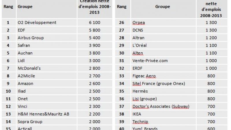The width and height of the screenshot is (231, 130).
Task: Select the Iliad entry
Action: point(22,91)
